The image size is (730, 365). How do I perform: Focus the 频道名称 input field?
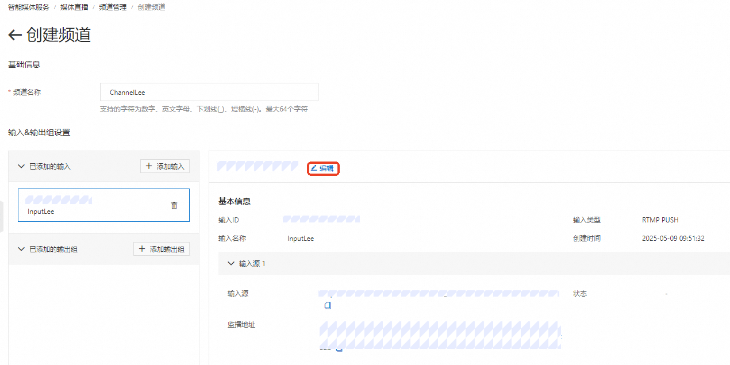[209, 92]
